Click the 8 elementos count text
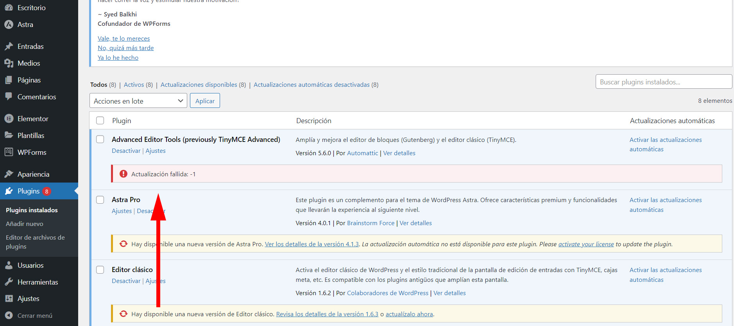 [715, 100]
